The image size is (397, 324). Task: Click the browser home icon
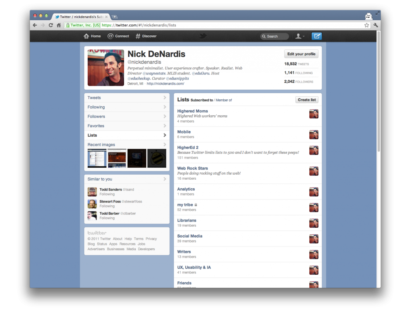59,25
